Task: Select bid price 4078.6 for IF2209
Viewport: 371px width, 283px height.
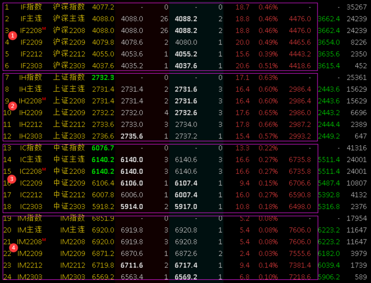Action: [x=132, y=42]
